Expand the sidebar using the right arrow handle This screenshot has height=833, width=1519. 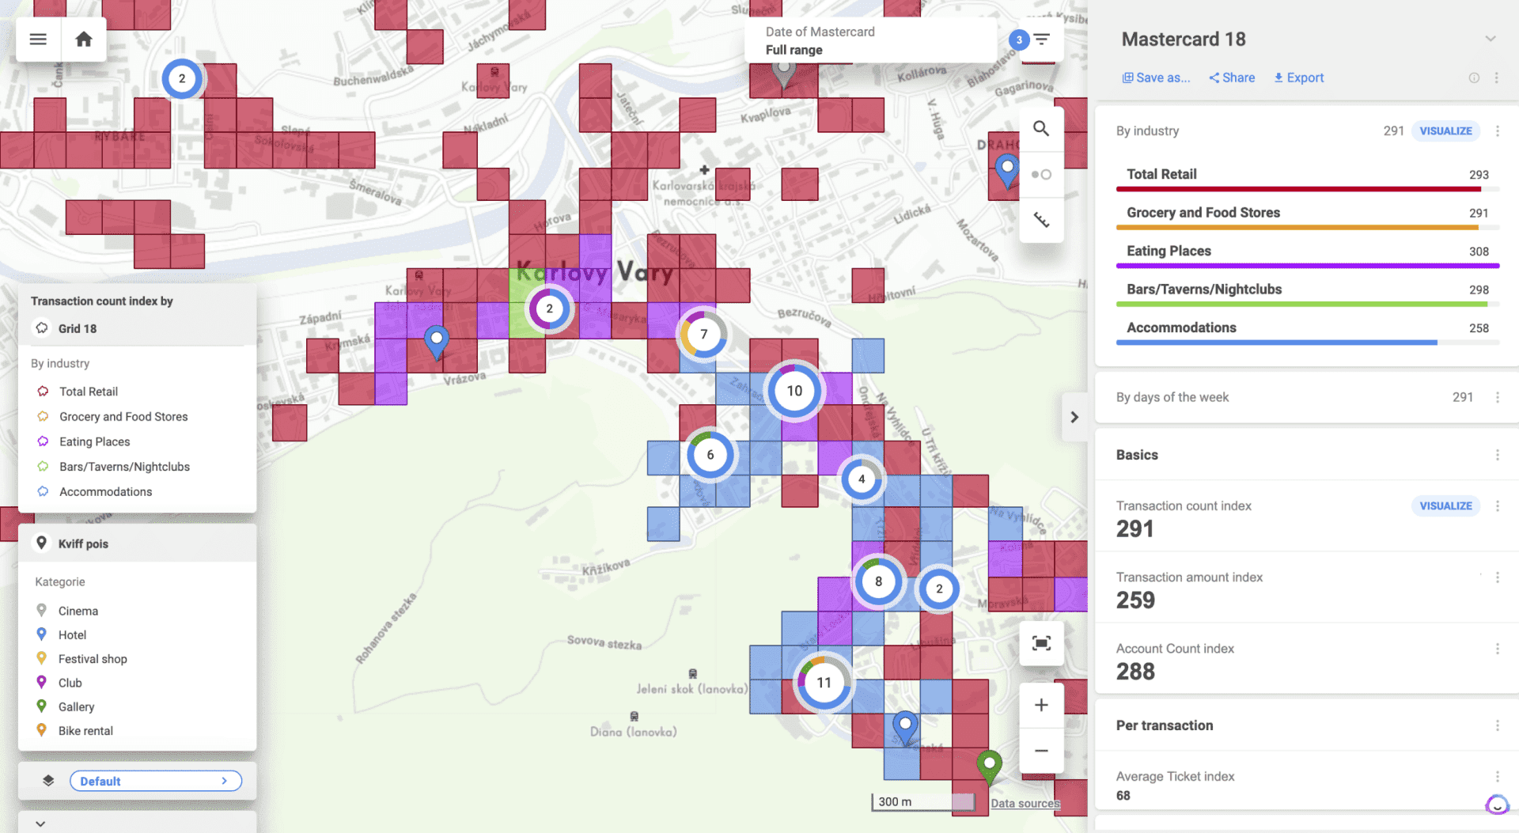(x=1074, y=417)
